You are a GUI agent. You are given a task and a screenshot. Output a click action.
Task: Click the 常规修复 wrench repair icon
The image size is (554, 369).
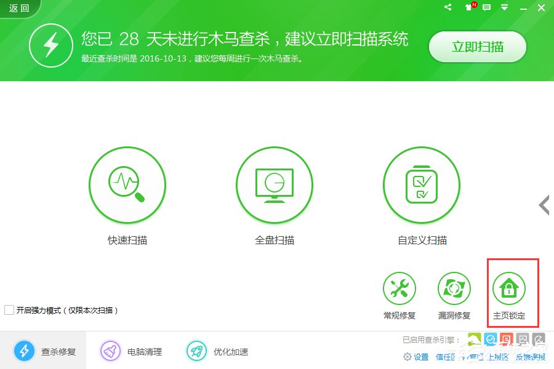tap(399, 287)
